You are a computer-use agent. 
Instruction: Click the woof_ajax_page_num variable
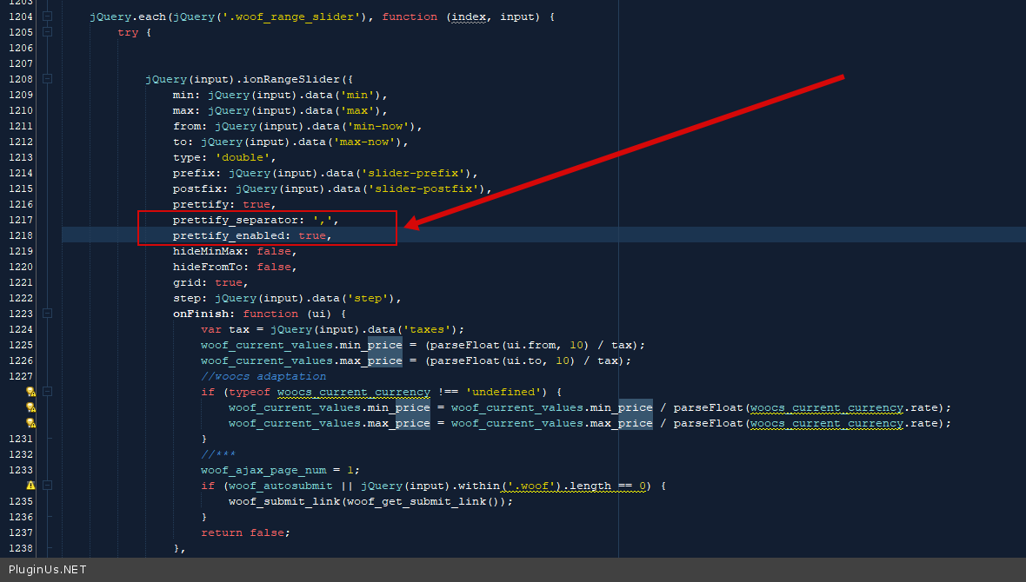pyautogui.click(x=260, y=470)
